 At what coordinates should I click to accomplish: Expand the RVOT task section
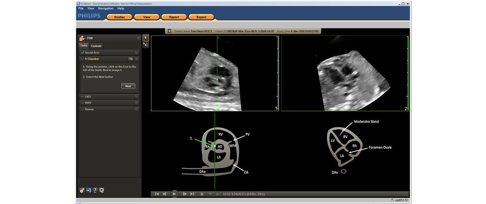[136, 103]
